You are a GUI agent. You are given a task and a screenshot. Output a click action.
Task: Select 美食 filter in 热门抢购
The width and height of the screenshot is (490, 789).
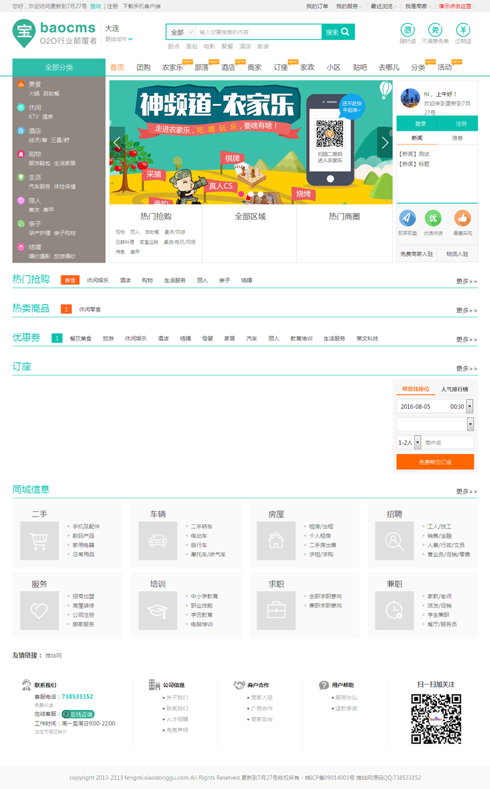[x=70, y=280]
